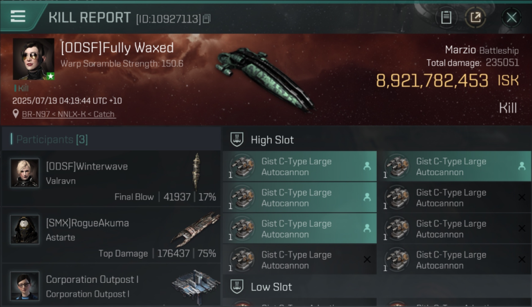Click the Corporation Outpost I structure icon
Screen dimensions: 532x307
pyautogui.click(x=196, y=284)
